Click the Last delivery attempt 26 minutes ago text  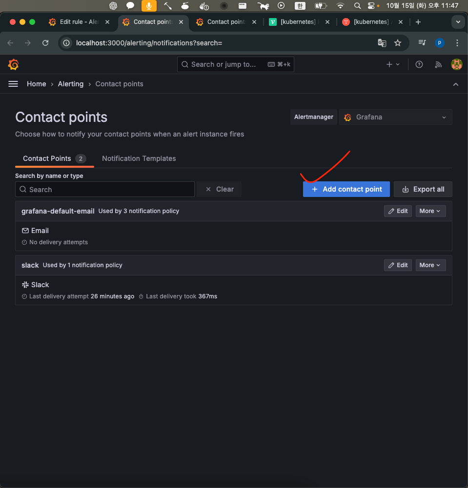click(81, 296)
